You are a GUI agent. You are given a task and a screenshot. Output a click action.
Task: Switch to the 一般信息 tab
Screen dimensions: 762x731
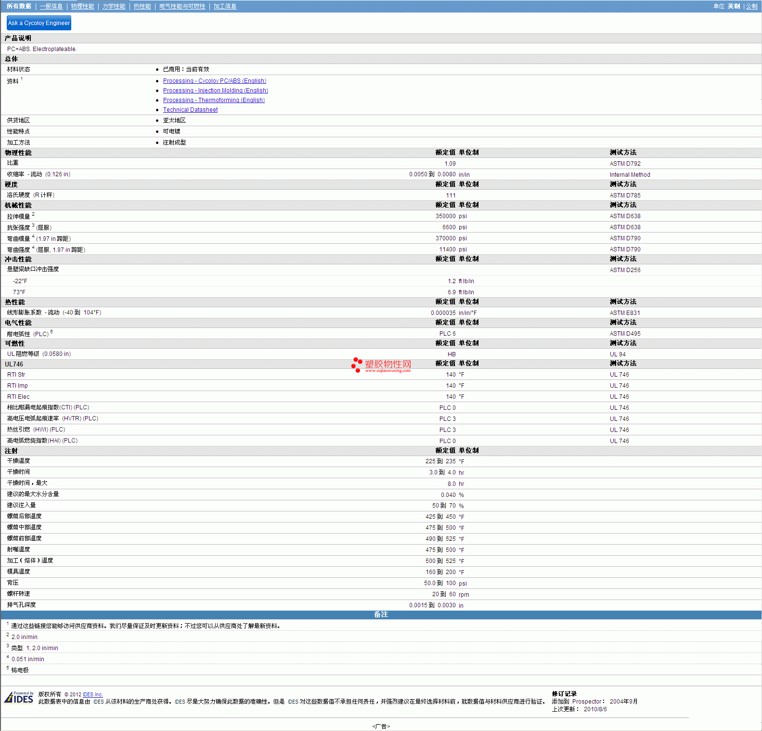coord(51,6)
